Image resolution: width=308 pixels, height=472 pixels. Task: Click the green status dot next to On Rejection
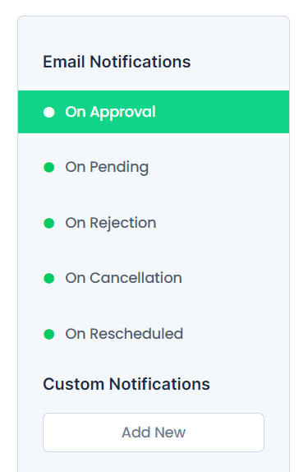pyautogui.click(x=49, y=223)
